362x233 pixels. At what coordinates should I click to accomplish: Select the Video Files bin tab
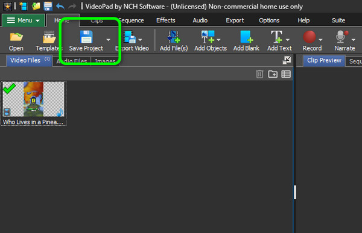click(30, 61)
